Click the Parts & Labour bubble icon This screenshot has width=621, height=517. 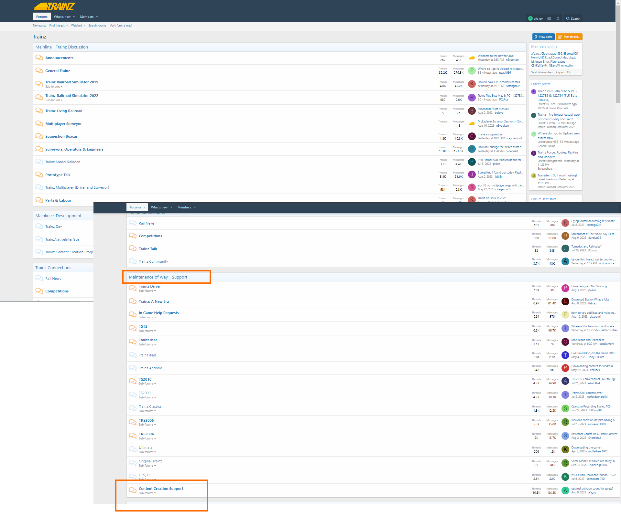(39, 200)
